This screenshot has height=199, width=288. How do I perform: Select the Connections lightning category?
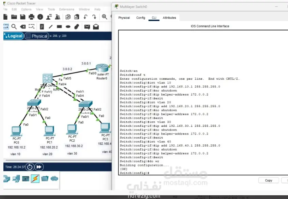pyautogui.click(x=35, y=178)
